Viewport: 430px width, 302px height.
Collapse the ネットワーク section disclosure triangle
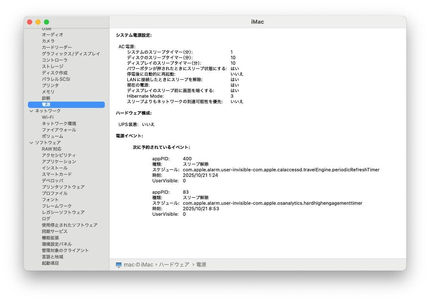coord(32,111)
